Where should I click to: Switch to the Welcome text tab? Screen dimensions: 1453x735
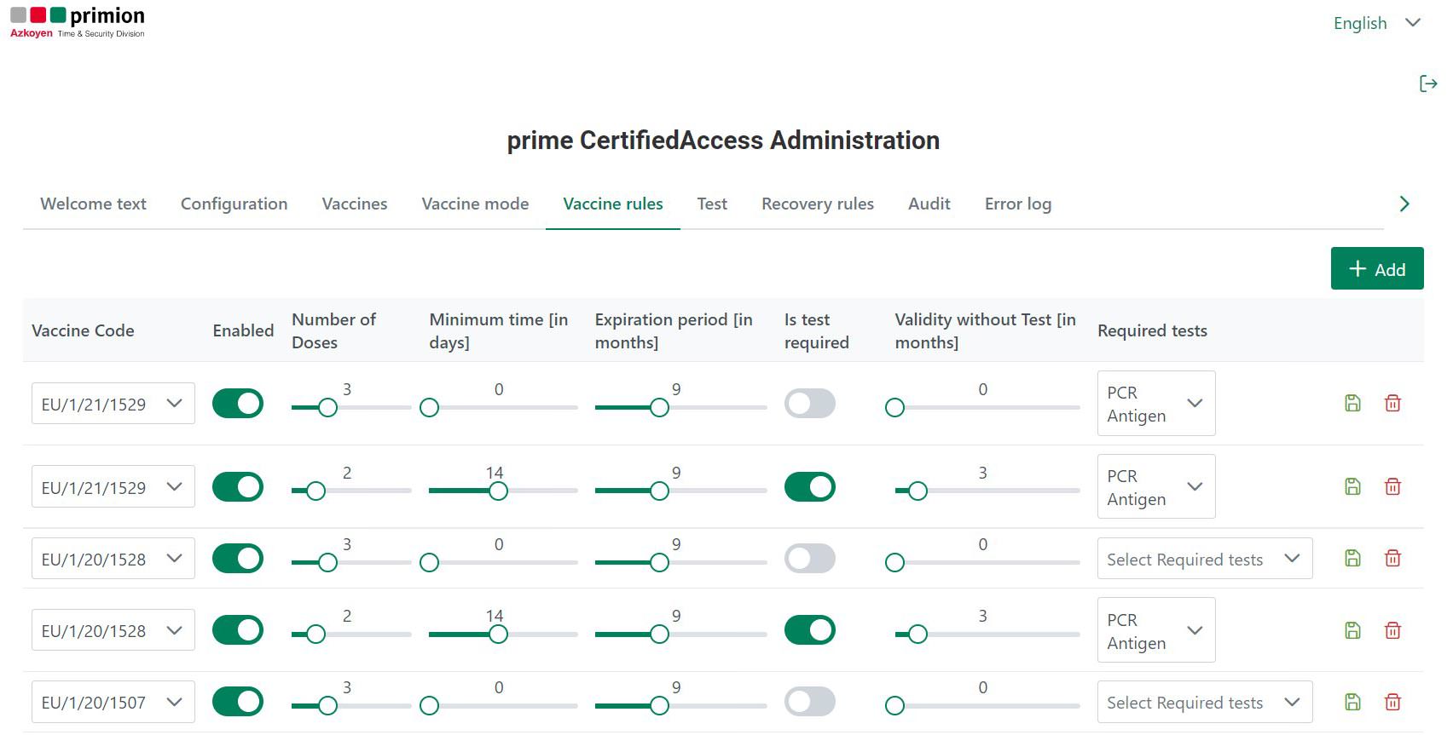point(93,204)
